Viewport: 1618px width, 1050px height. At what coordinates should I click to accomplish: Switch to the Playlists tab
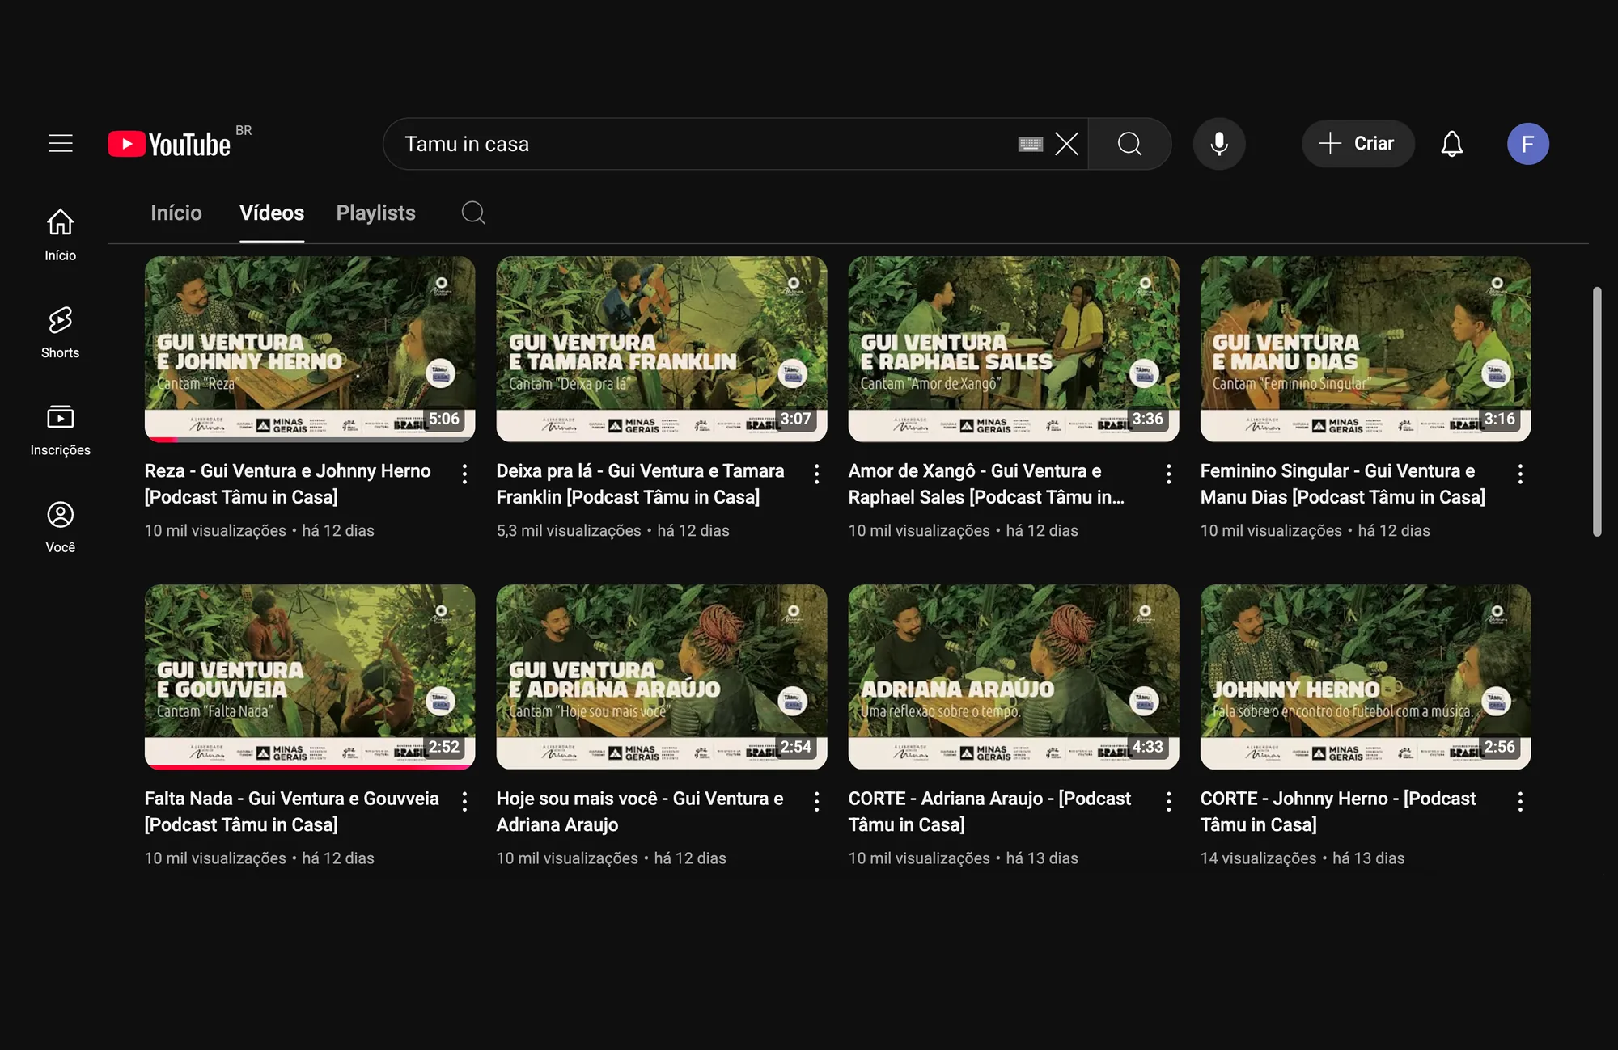click(376, 213)
